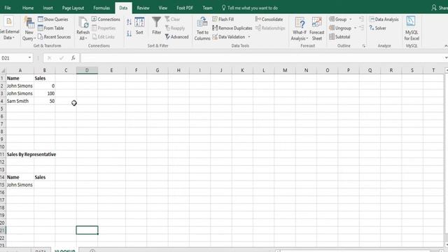The width and height of the screenshot is (448, 252).
Task: Choose From Table option
Action: click(x=51, y=28)
